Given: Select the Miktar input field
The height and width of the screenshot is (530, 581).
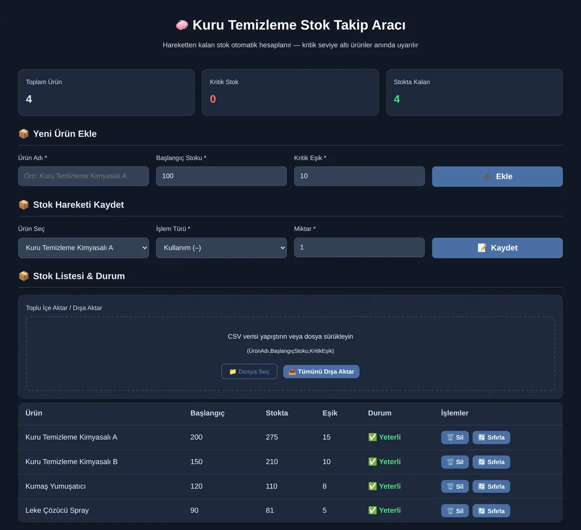Looking at the screenshot, I should (x=359, y=247).
